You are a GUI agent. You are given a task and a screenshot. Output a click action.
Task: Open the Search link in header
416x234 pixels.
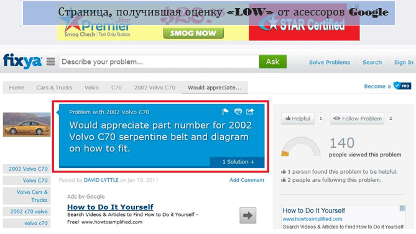(372, 62)
